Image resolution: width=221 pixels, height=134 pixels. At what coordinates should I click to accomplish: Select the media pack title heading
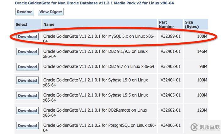(94, 3)
